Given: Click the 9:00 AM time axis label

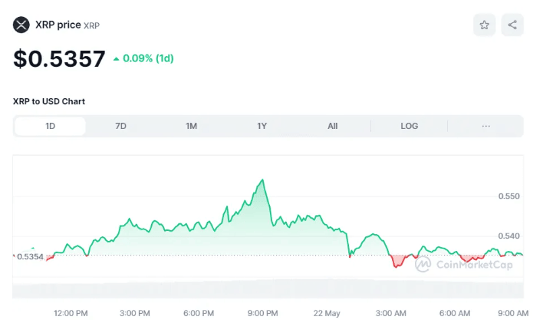Looking at the screenshot, I should point(513,313).
